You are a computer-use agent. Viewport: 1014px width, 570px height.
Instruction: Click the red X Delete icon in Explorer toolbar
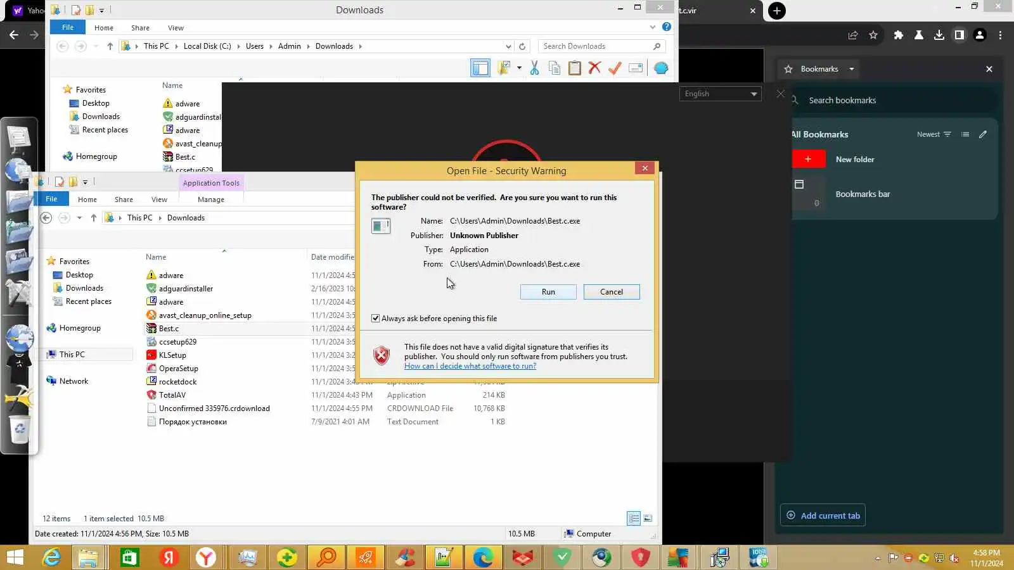pyautogui.click(x=594, y=68)
